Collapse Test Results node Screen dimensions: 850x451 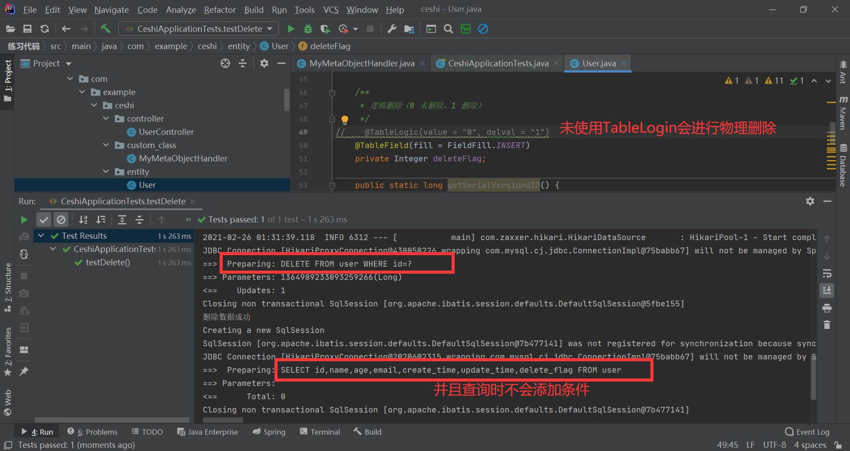tap(41, 236)
